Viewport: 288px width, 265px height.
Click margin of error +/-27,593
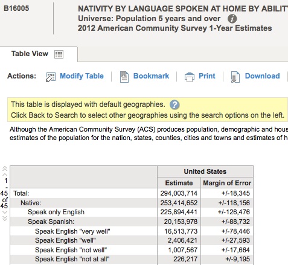[x=235, y=240]
